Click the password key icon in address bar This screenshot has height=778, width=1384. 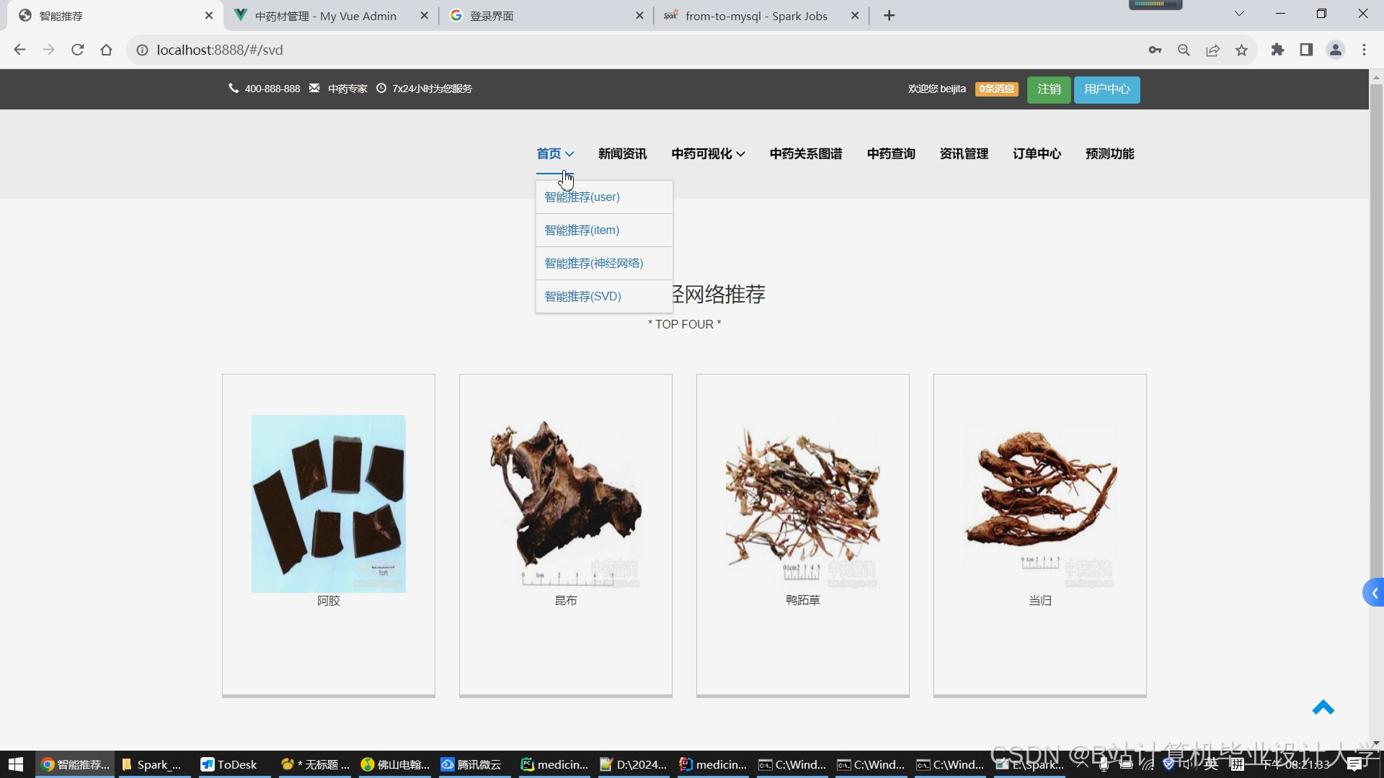click(1155, 50)
